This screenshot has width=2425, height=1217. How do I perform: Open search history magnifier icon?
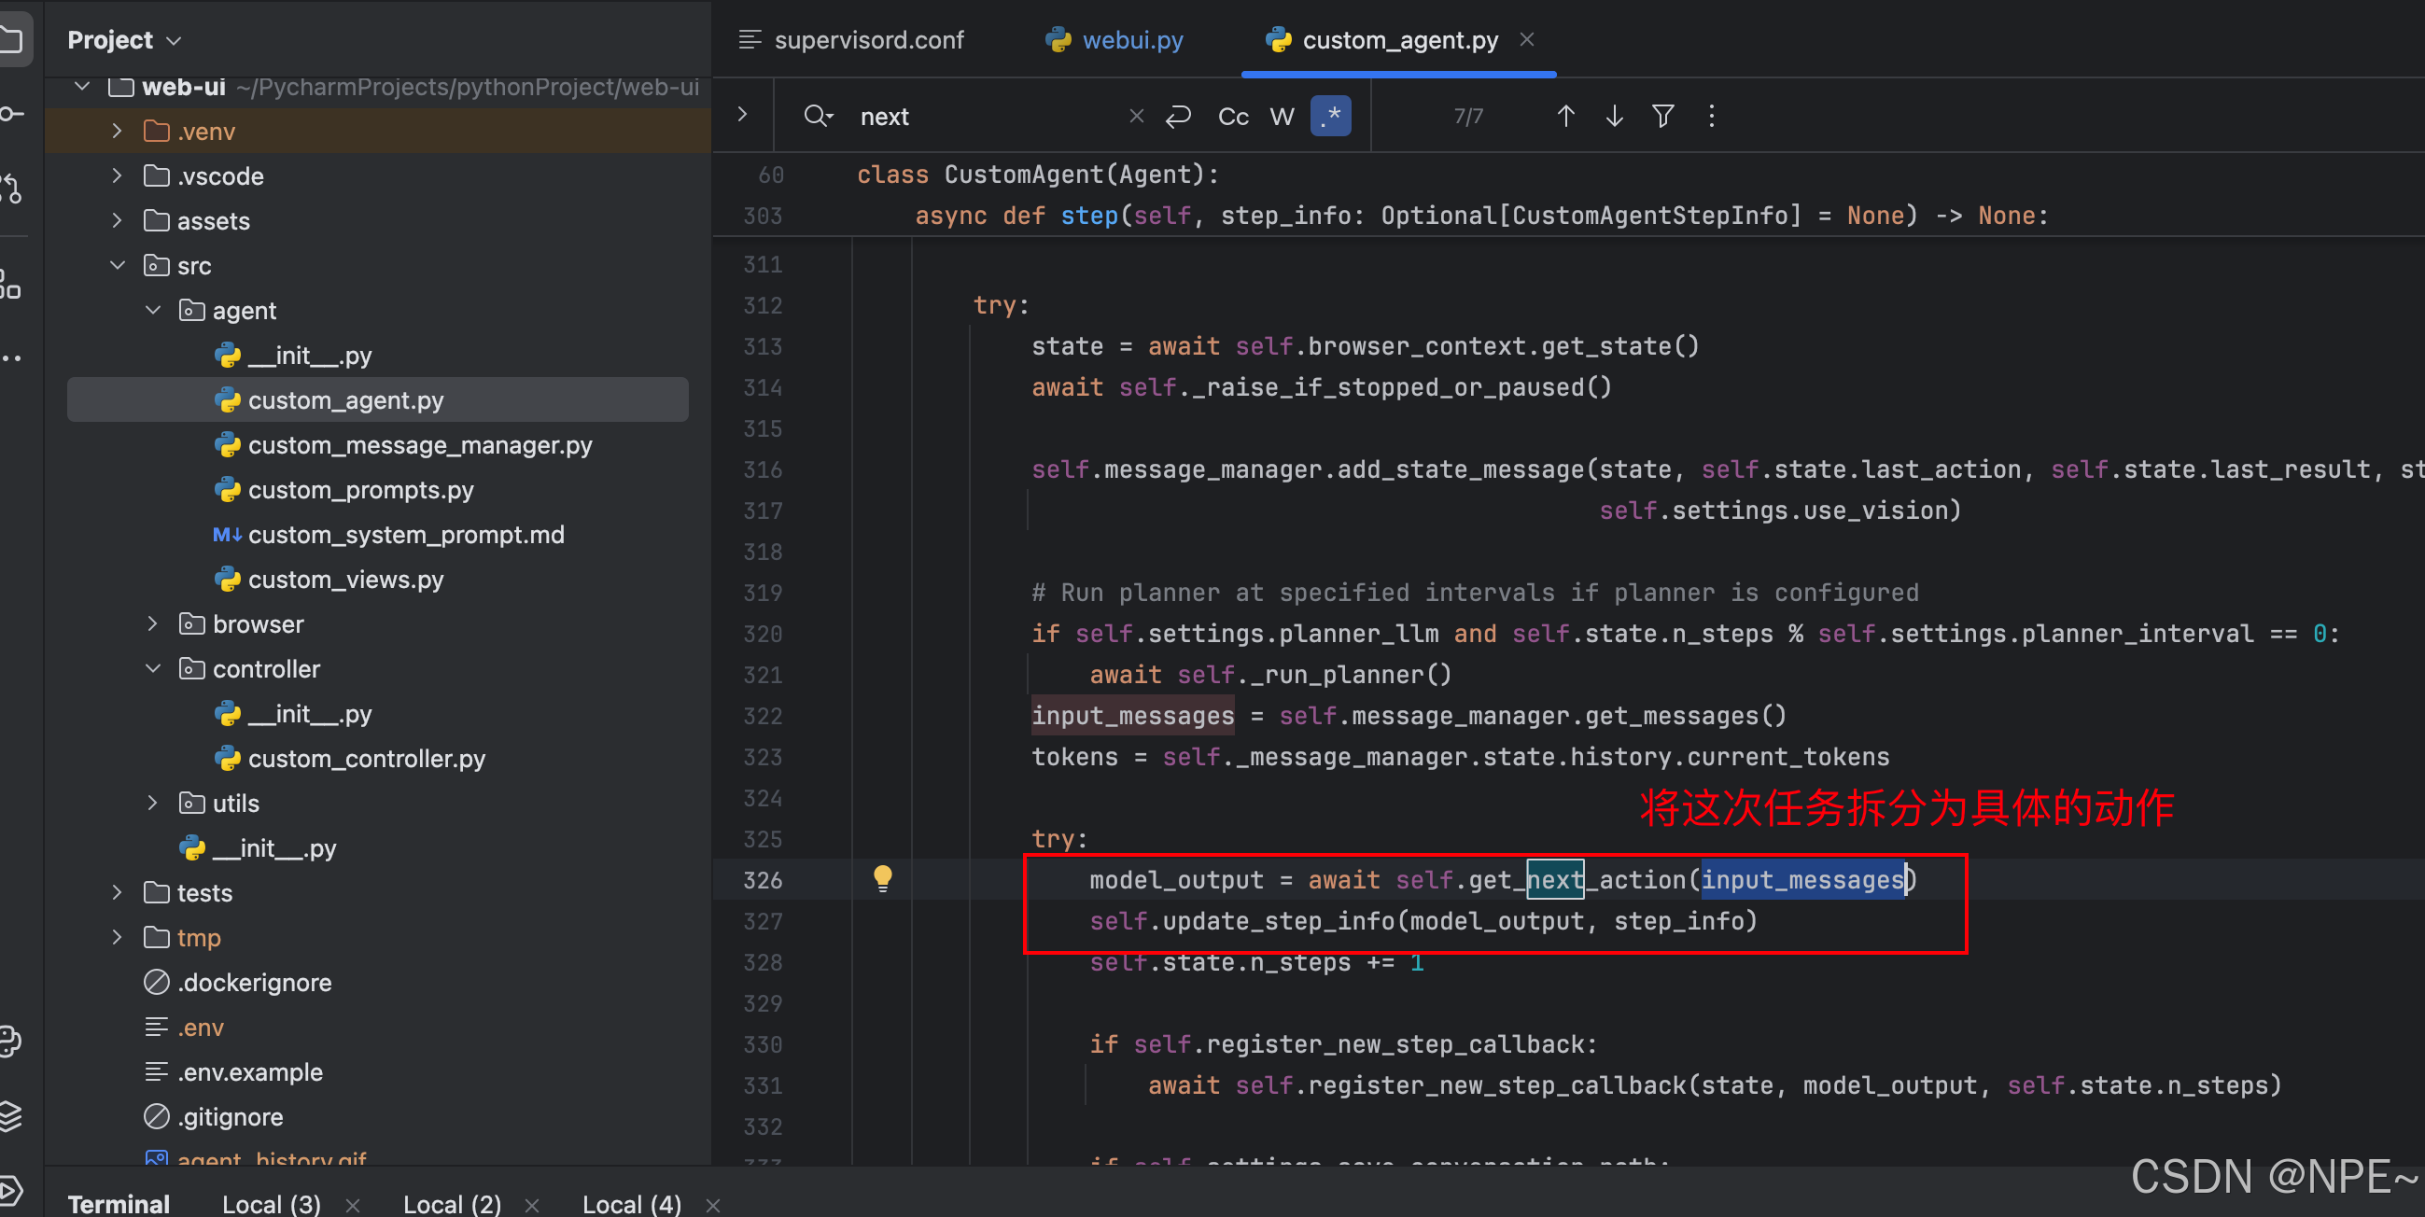[817, 116]
